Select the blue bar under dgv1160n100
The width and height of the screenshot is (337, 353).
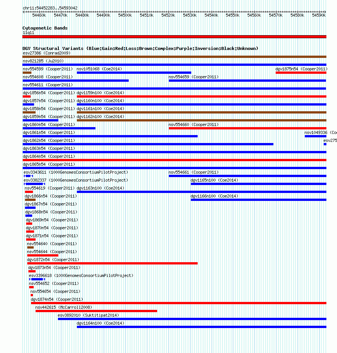coord(201,104)
